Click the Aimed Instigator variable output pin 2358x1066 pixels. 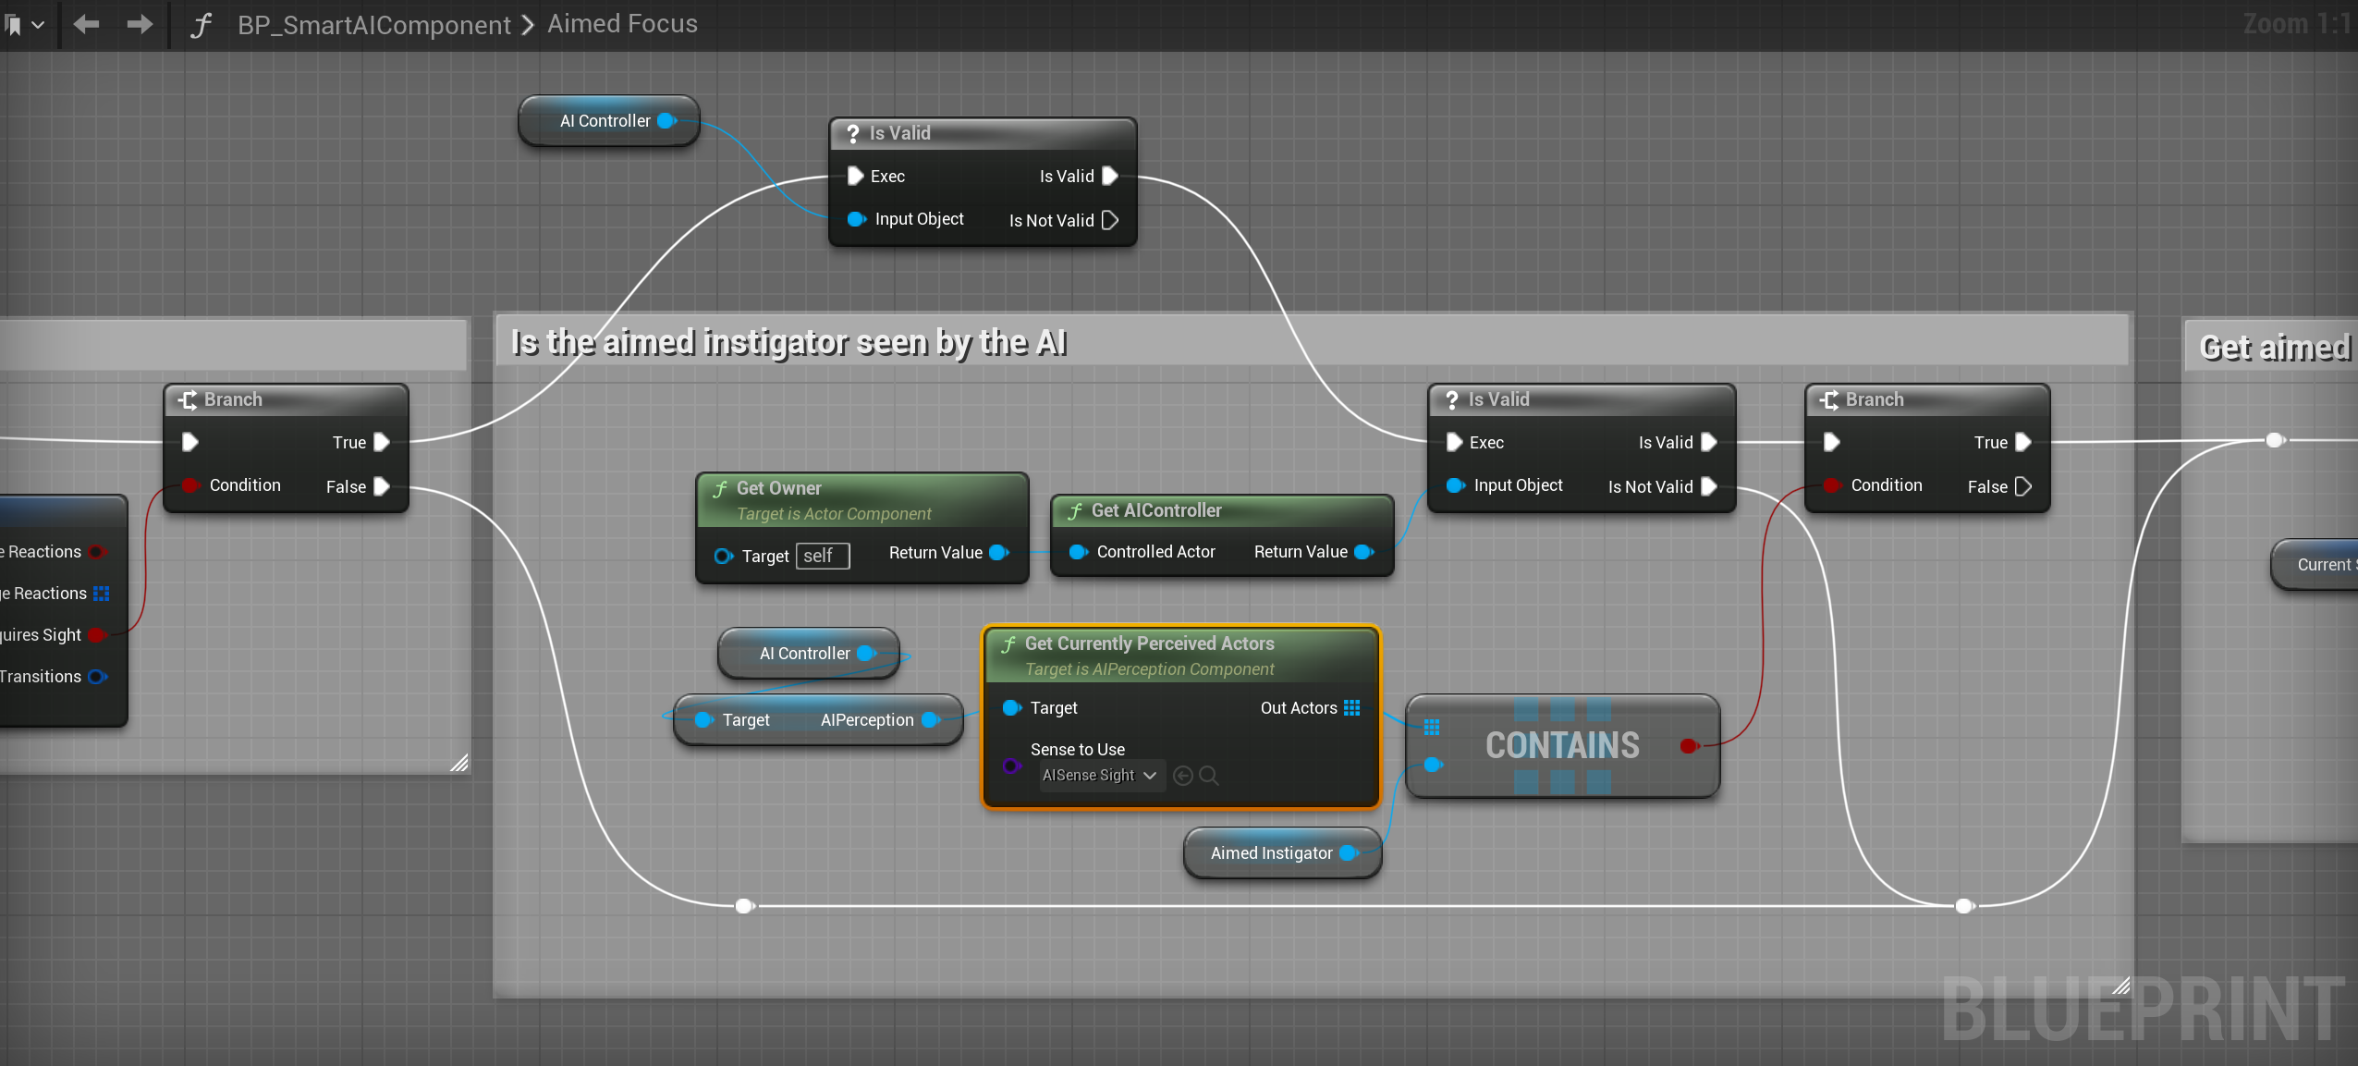[1349, 852]
